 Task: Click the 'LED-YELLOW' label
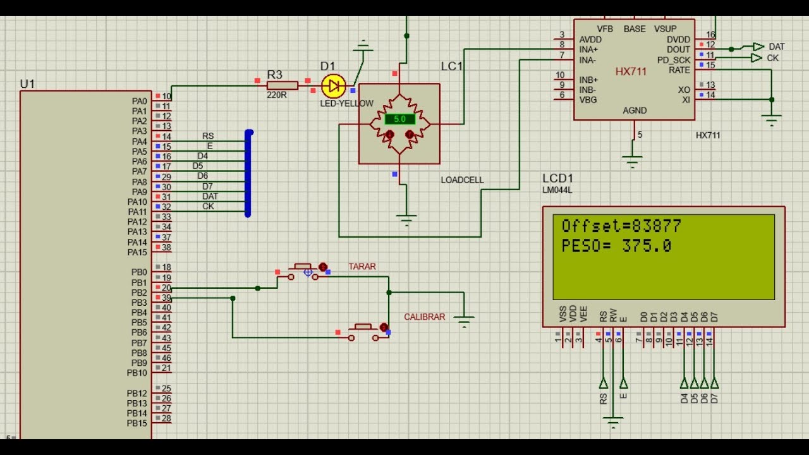346,104
